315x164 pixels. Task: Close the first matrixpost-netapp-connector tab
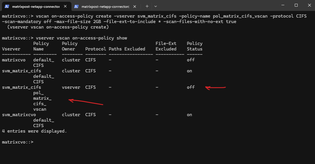(x=66, y=6)
